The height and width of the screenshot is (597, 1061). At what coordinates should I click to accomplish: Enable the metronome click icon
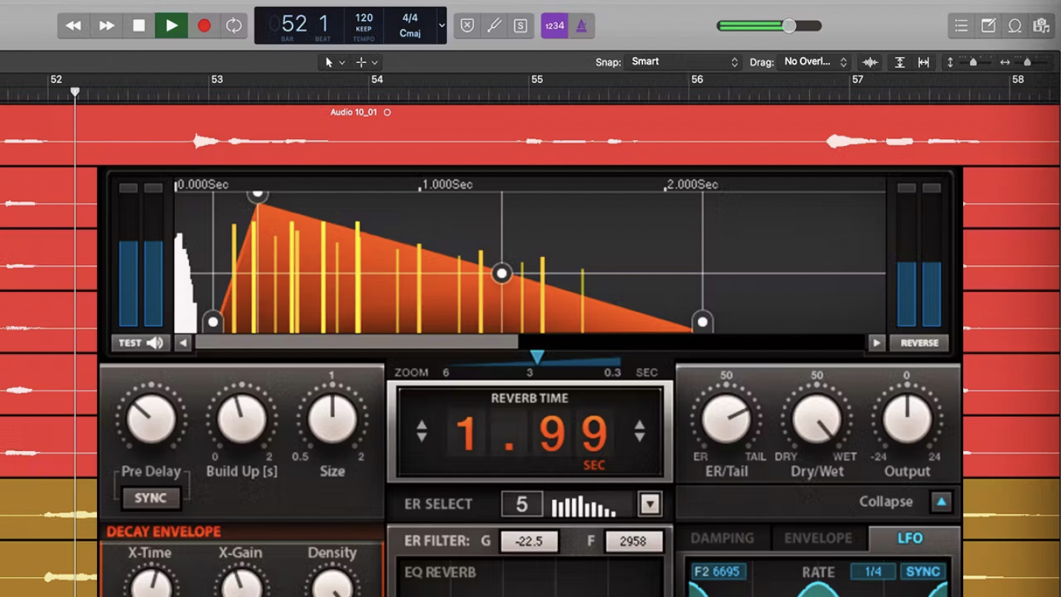[x=582, y=26]
